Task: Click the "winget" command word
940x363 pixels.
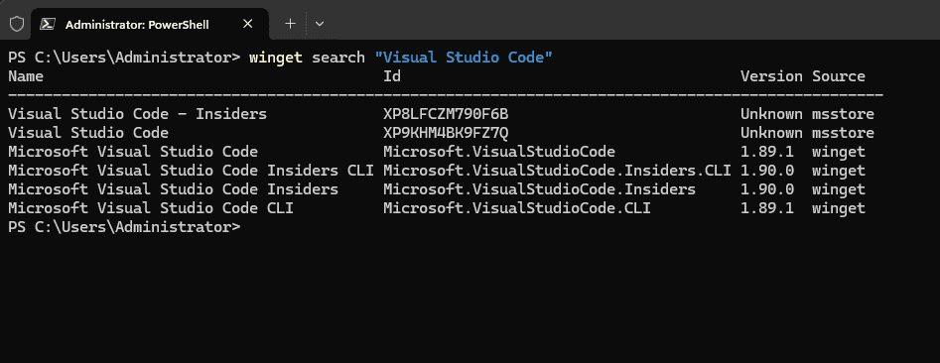Action: 276,58
